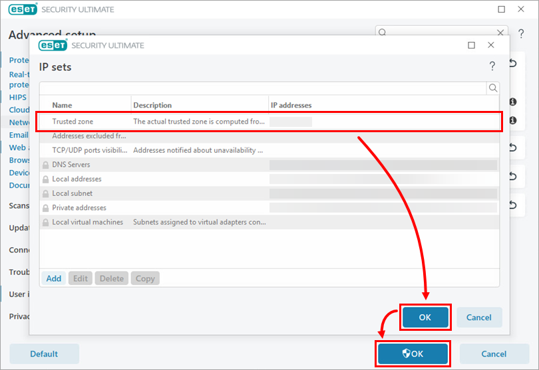Click the lock icon beside Local subnet
The width and height of the screenshot is (539, 370).
(46, 194)
